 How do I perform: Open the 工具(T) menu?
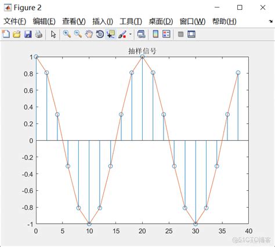pyautogui.click(x=131, y=21)
